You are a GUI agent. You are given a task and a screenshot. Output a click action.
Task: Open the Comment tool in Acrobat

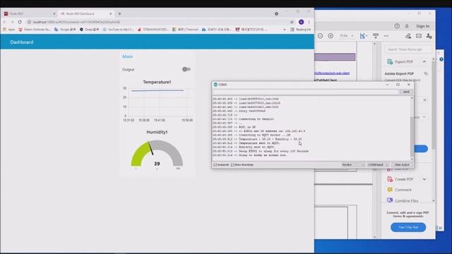point(399,190)
